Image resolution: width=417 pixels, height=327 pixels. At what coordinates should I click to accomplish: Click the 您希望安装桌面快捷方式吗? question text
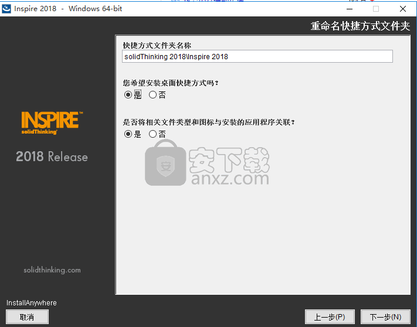coord(171,83)
